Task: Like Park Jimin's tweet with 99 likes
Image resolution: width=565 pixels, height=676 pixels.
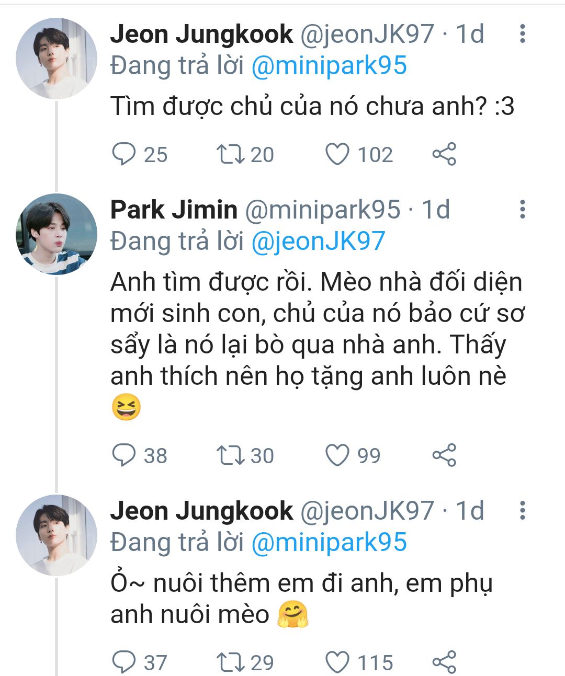Action: pos(337,455)
